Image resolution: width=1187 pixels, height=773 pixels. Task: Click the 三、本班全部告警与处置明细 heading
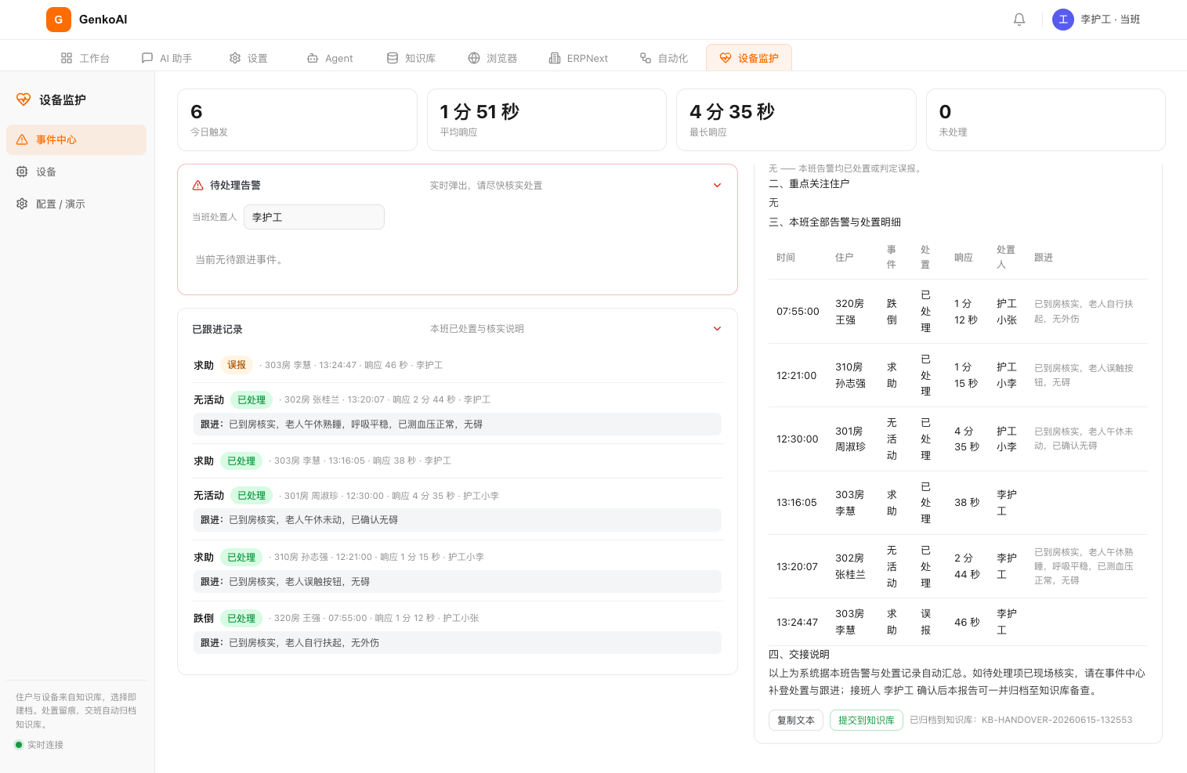click(x=835, y=222)
